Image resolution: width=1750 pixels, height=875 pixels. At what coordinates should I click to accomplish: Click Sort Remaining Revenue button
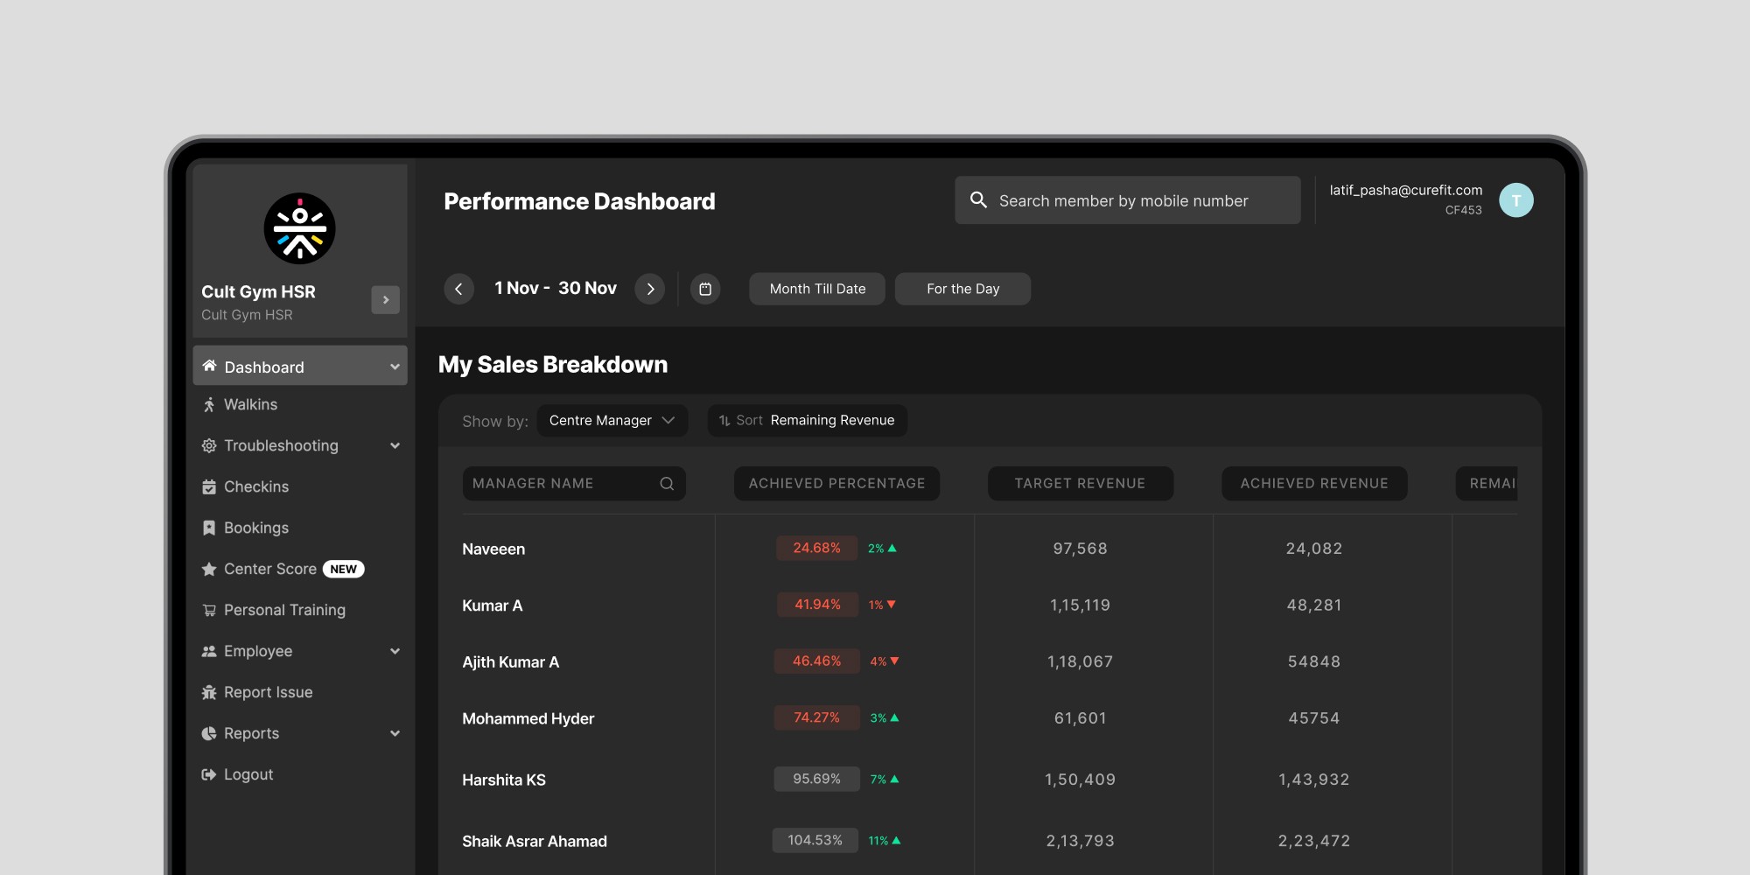(x=807, y=421)
